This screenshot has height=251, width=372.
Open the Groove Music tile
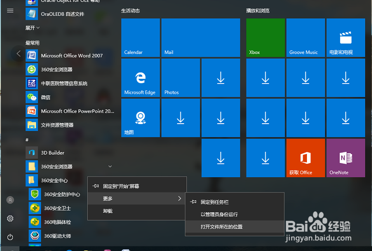click(306, 38)
